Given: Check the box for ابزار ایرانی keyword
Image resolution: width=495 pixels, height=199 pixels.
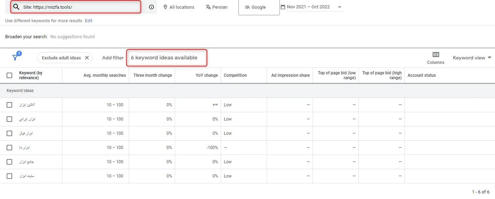Looking at the screenshot, I should [x=9, y=119].
